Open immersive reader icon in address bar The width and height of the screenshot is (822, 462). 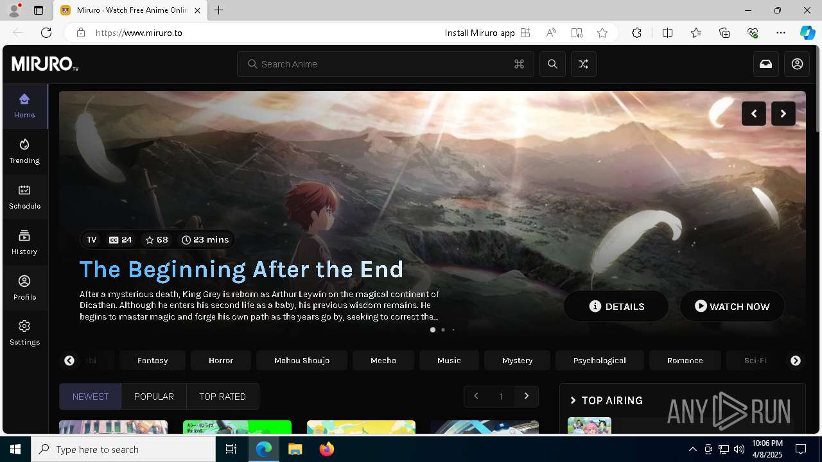click(577, 33)
